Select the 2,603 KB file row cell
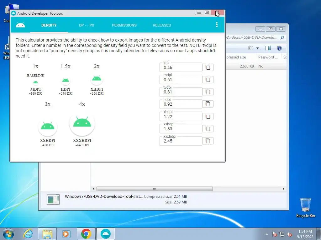The height and width of the screenshot is (240, 321). pos(247,66)
